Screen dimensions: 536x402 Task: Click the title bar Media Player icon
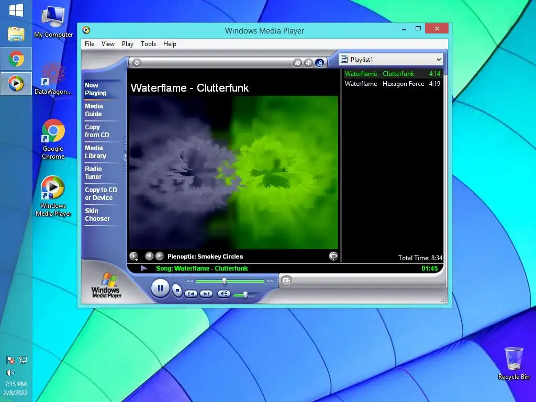pos(86,30)
